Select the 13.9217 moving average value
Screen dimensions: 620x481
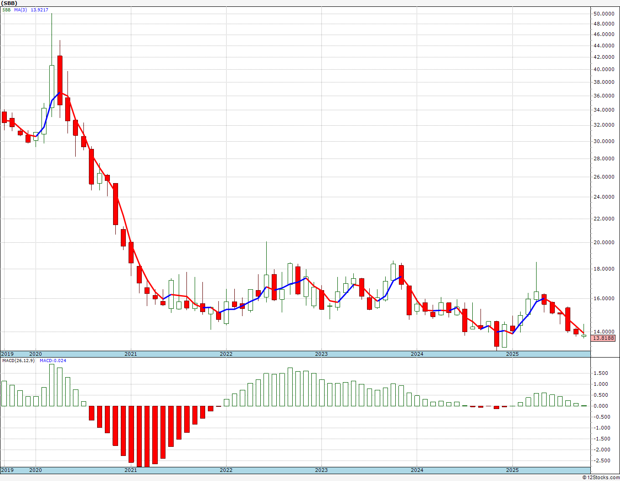[x=39, y=10]
